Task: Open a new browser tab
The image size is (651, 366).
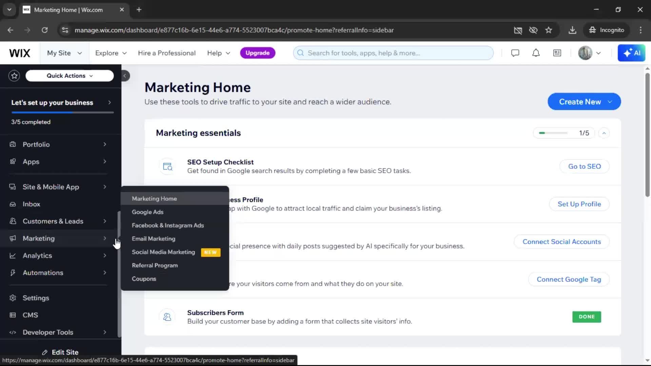Action: 139,10
